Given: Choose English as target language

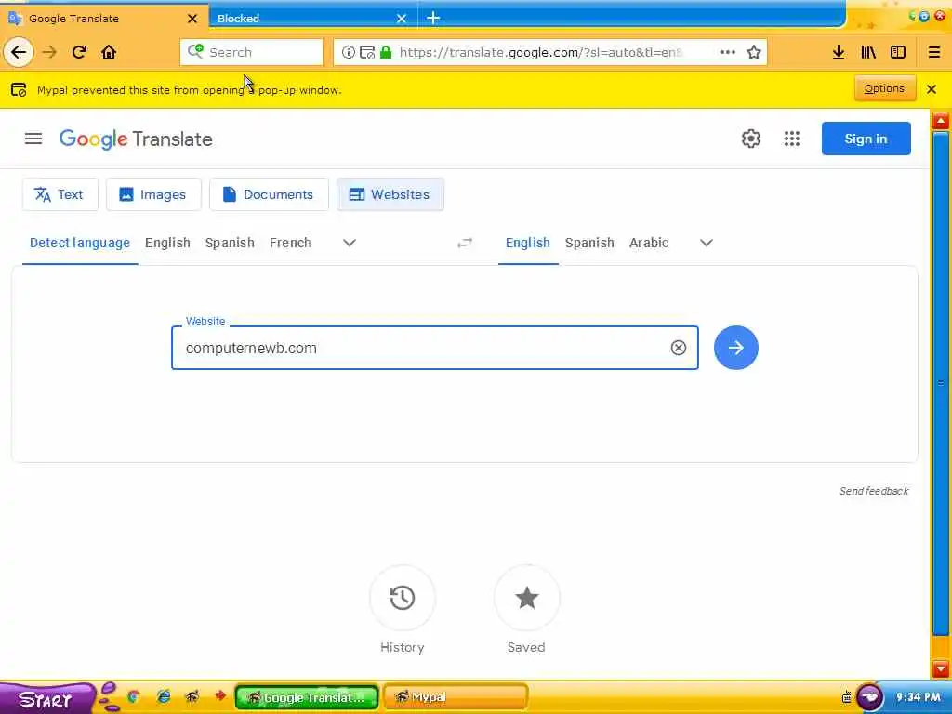Looking at the screenshot, I should (528, 243).
